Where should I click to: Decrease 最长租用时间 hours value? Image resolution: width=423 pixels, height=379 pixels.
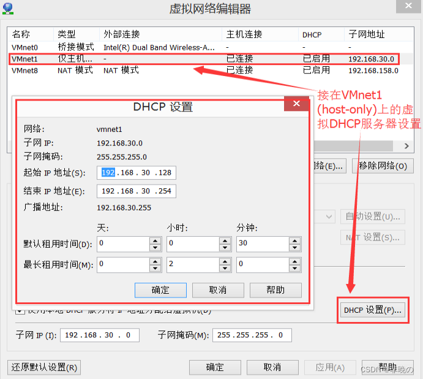(225, 269)
